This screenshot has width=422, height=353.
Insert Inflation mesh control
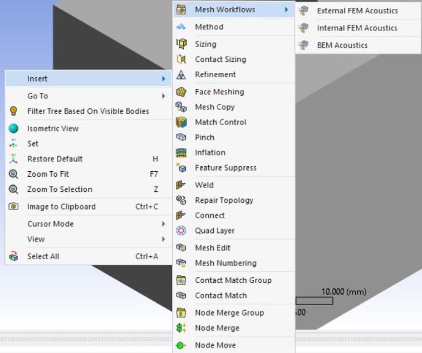[234, 152]
